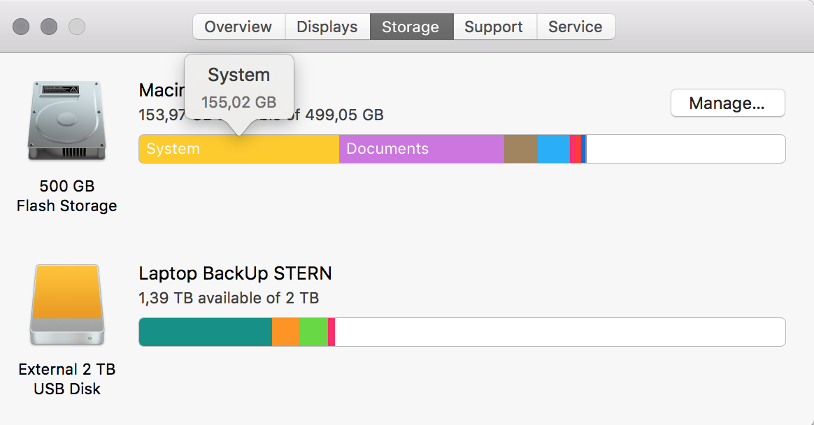Screen dimensions: 814x425
Task: Click the green segment of backup disk bar
Action: [314, 332]
